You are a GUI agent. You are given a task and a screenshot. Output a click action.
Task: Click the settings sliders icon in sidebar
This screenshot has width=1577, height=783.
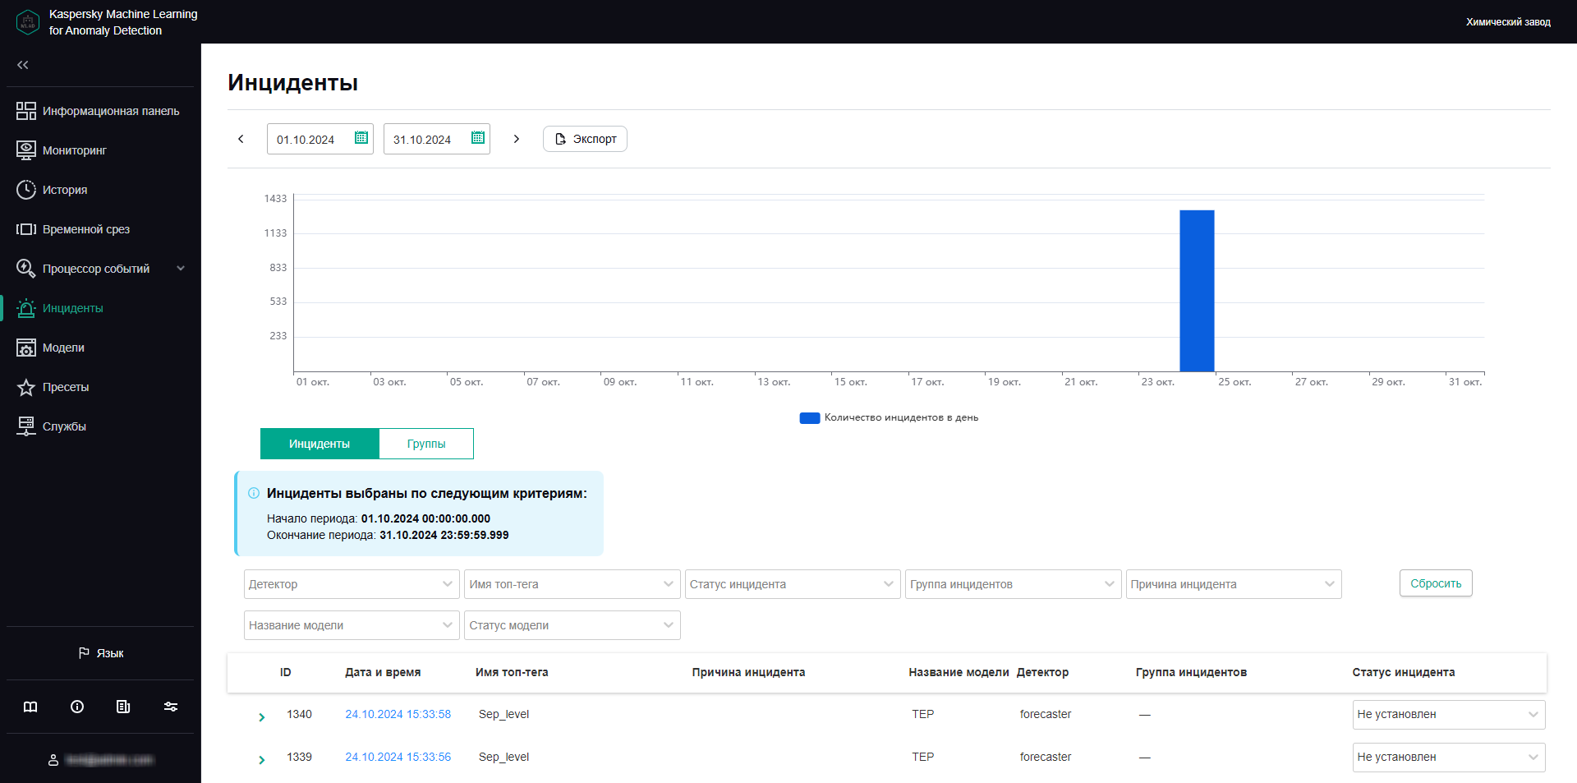[171, 707]
